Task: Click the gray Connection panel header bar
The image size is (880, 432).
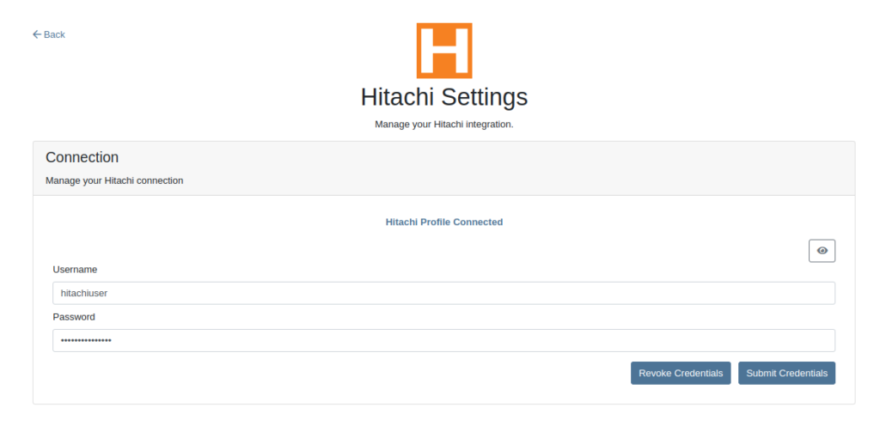Action: point(444,168)
